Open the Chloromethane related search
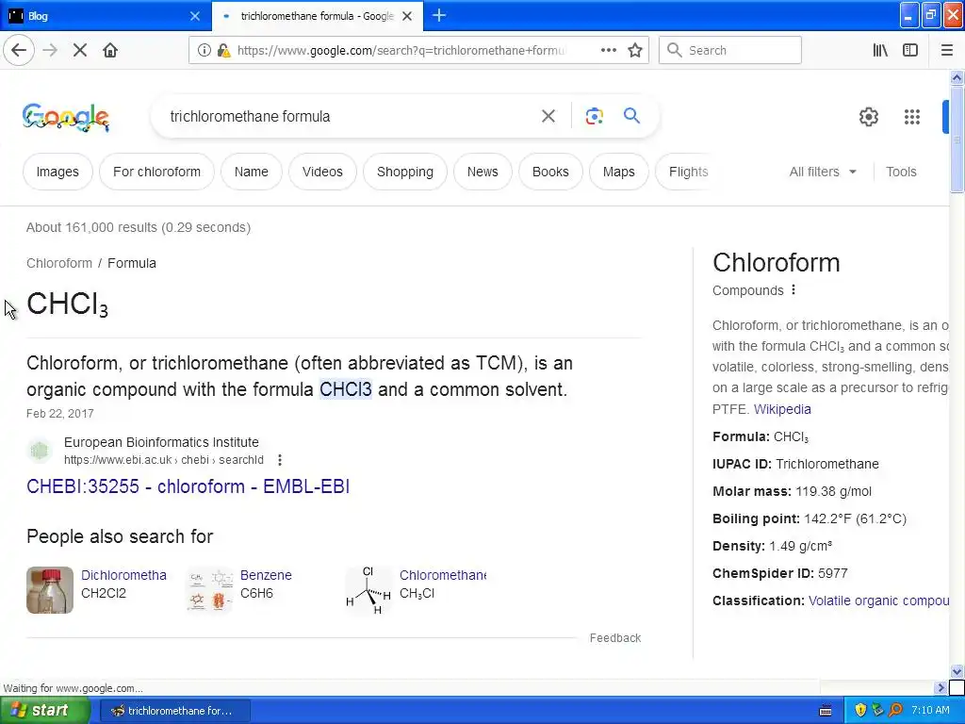 click(443, 575)
